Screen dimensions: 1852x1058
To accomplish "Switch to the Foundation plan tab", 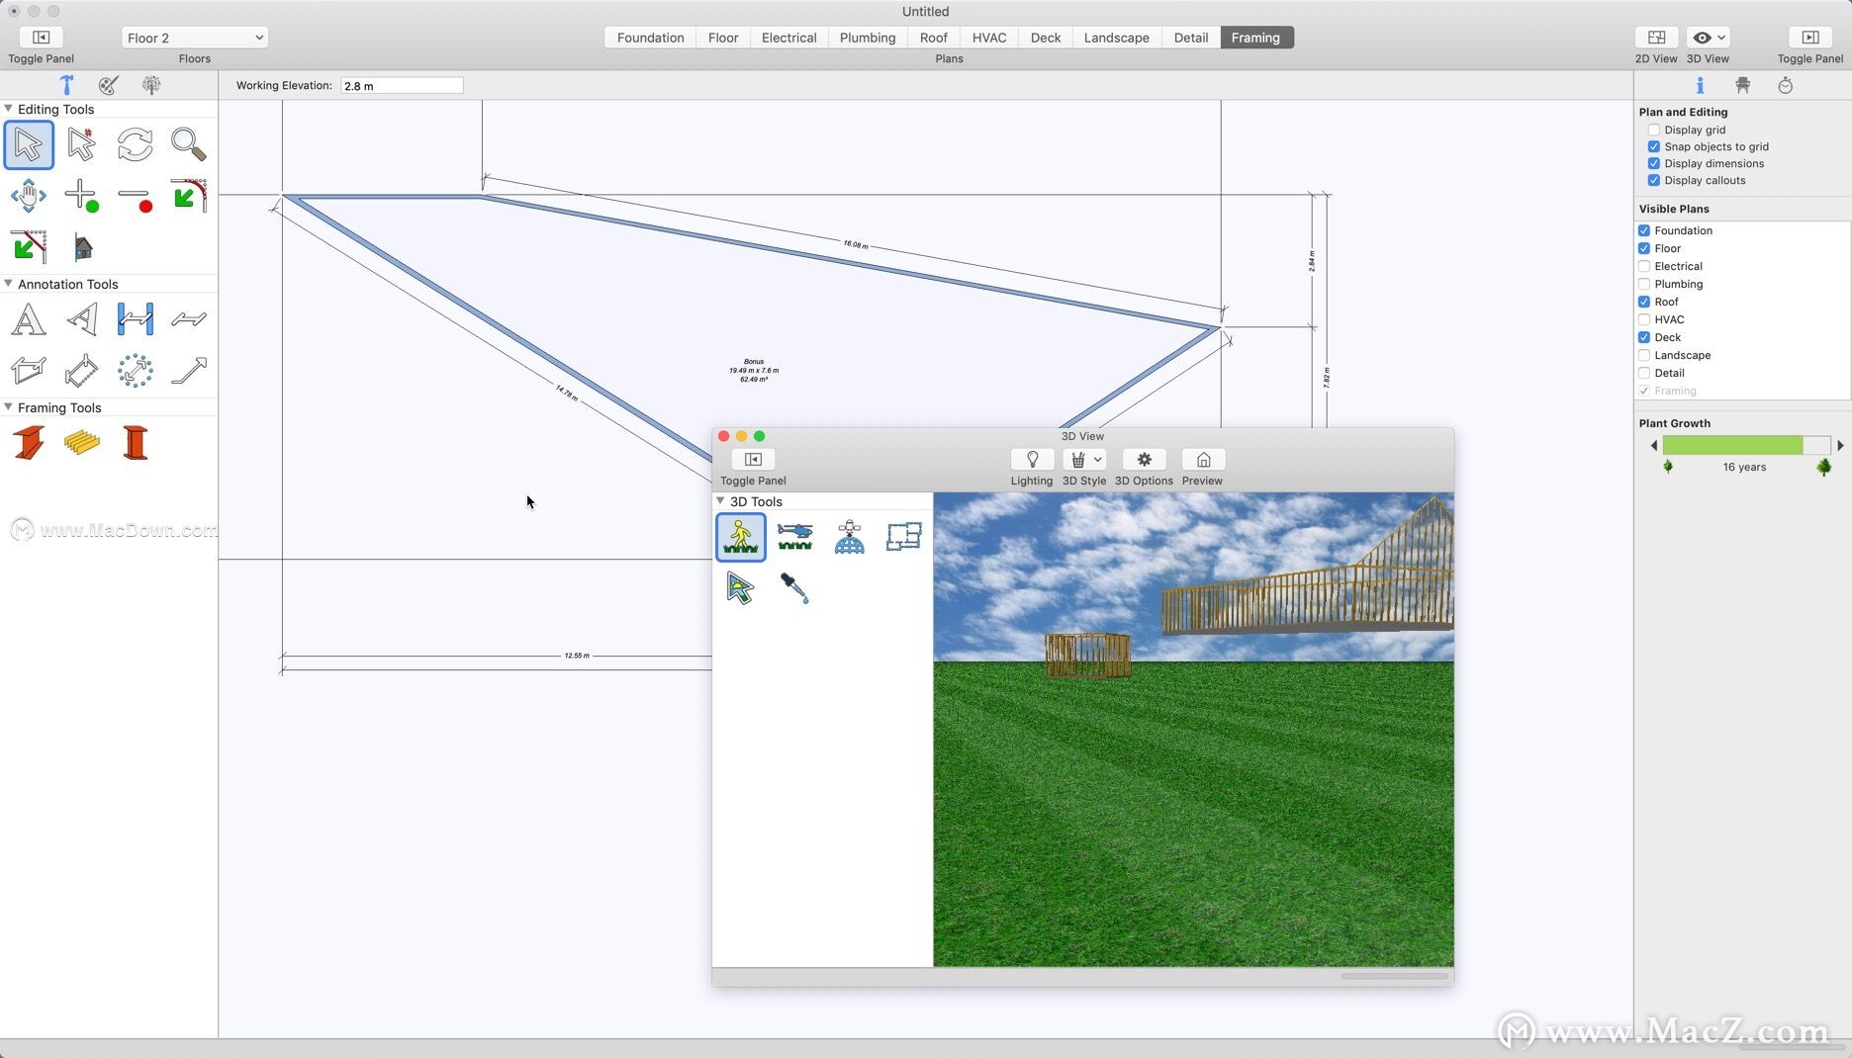I will (x=650, y=38).
